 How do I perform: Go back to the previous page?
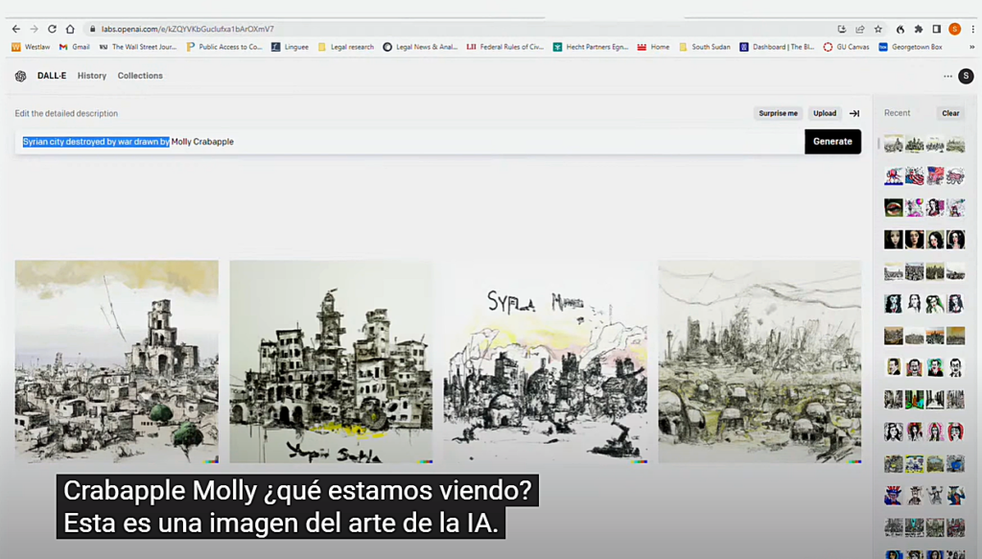click(16, 29)
